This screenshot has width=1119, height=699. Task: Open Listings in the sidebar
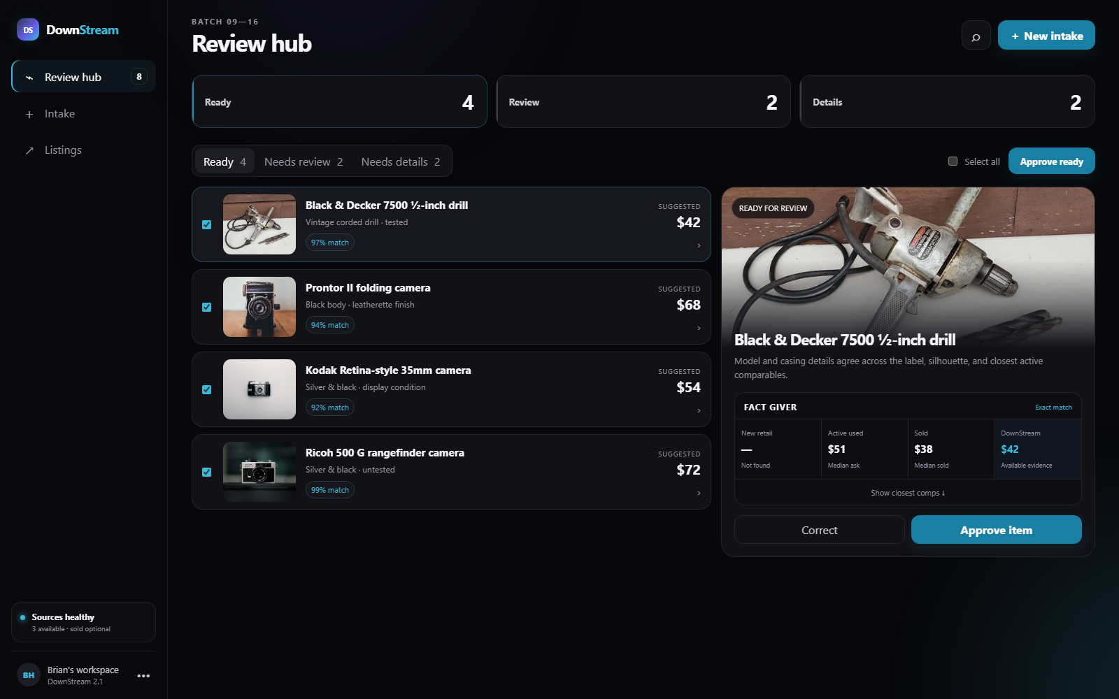(84, 150)
